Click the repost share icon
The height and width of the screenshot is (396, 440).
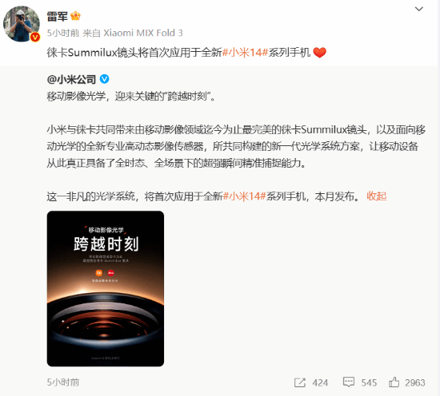coord(300,382)
